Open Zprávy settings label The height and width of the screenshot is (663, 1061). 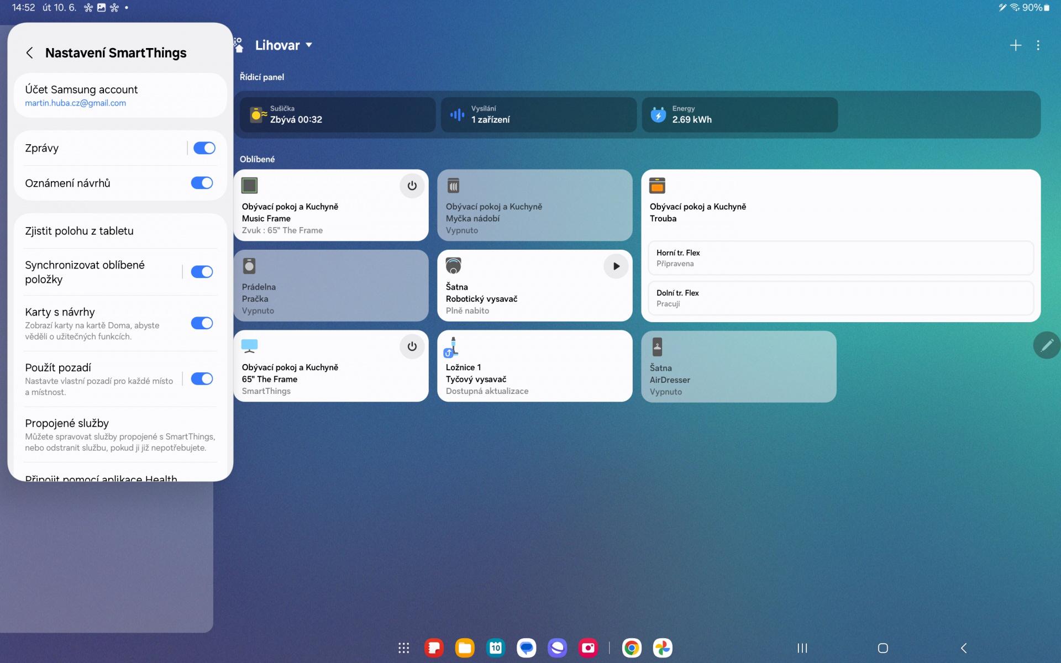point(42,148)
